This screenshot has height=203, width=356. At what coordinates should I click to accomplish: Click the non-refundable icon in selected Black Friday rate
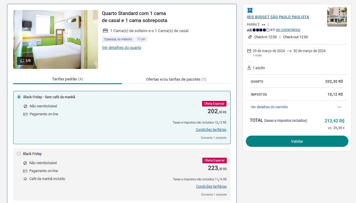pos(25,106)
